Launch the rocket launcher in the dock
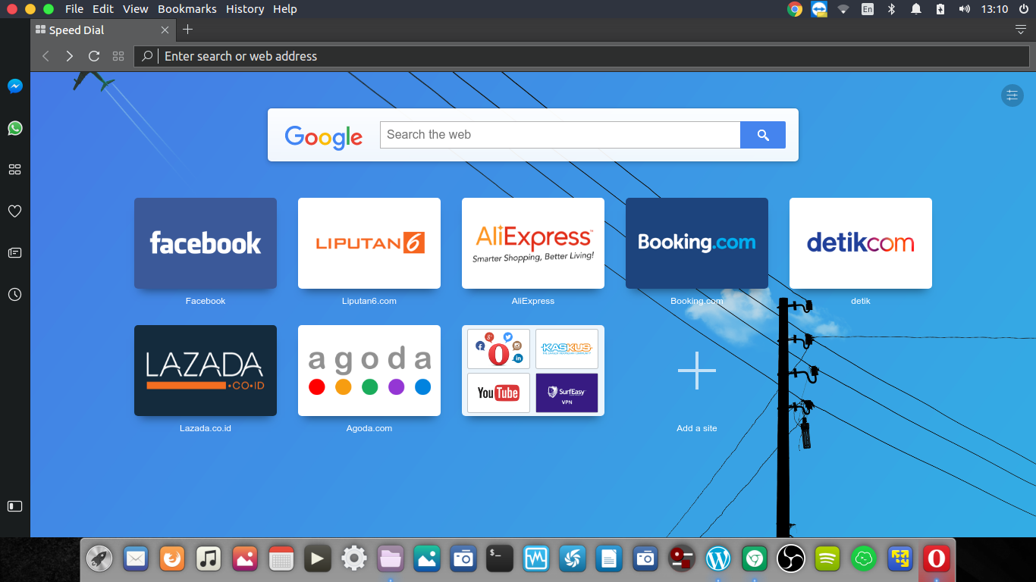The height and width of the screenshot is (582, 1036). tap(99, 559)
